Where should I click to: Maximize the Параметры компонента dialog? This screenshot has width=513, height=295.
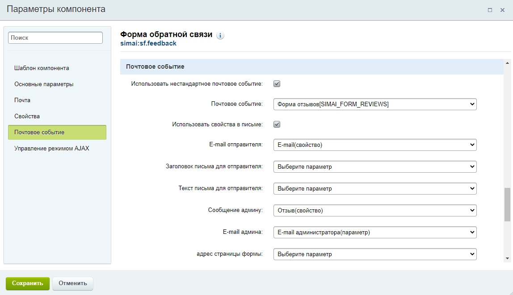[x=490, y=10]
